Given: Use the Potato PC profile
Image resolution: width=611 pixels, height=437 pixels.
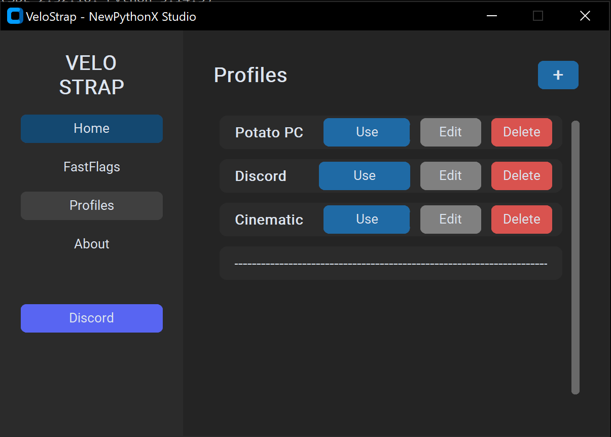Looking at the screenshot, I should point(367,132).
